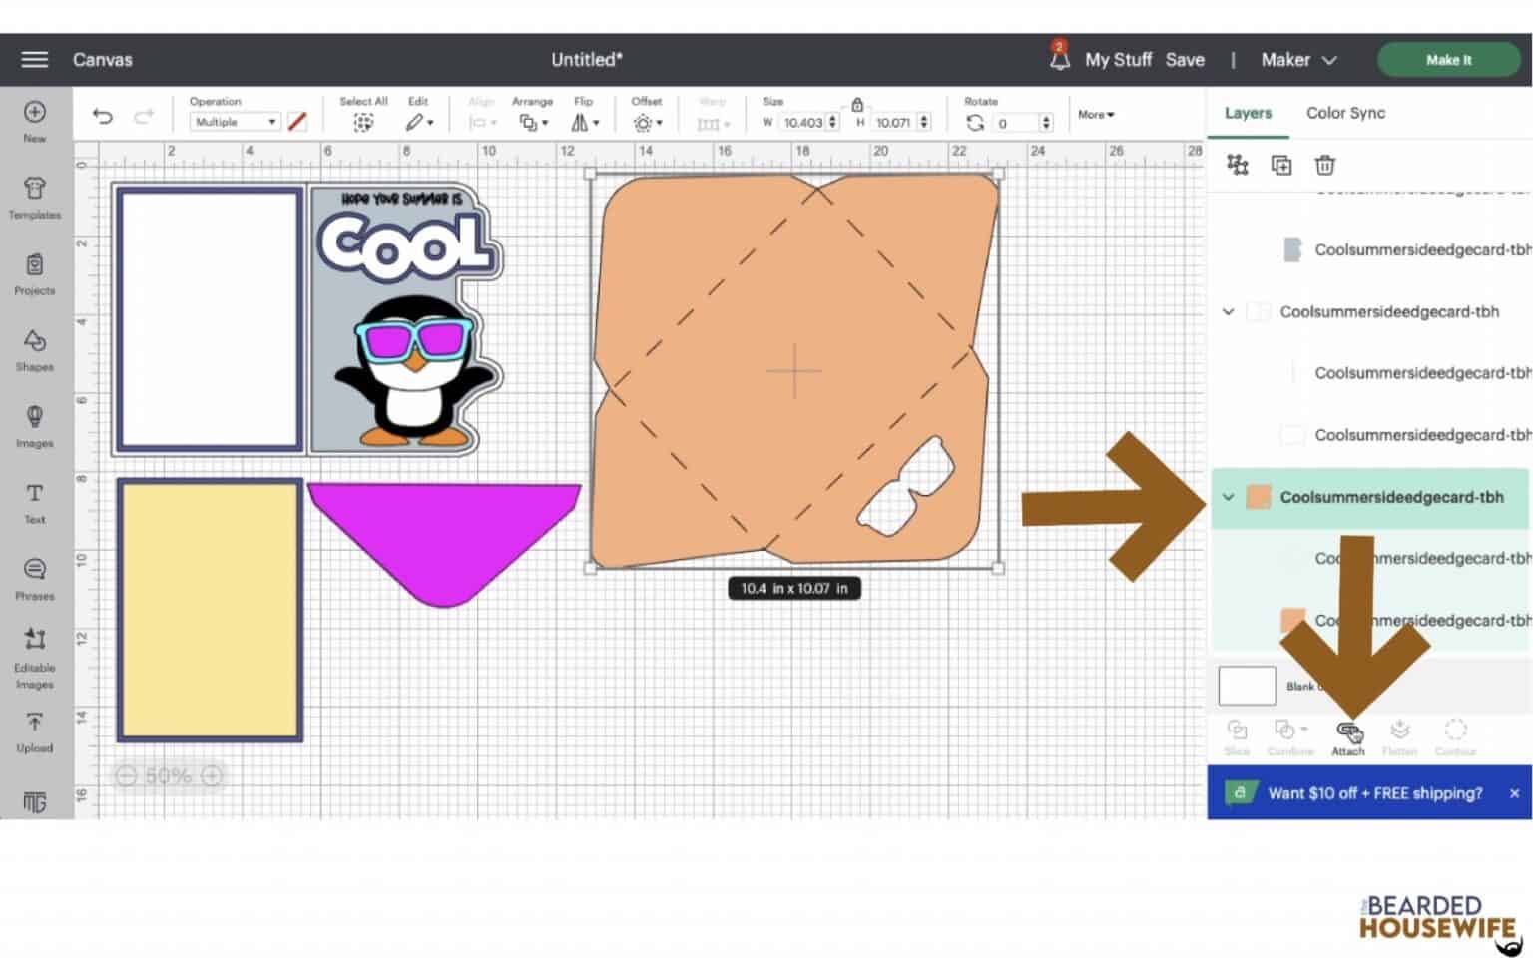
Task: Duplicate the selected layer icon
Action: click(1280, 166)
